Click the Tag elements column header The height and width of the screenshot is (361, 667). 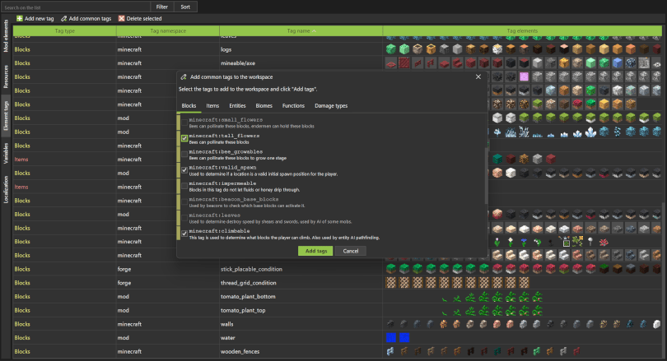(x=522, y=30)
